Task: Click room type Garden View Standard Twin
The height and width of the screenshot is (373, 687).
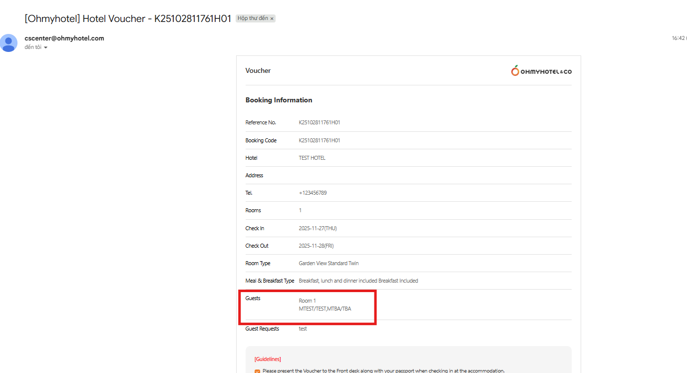Action: pyautogui.click(x=329, y=263)
